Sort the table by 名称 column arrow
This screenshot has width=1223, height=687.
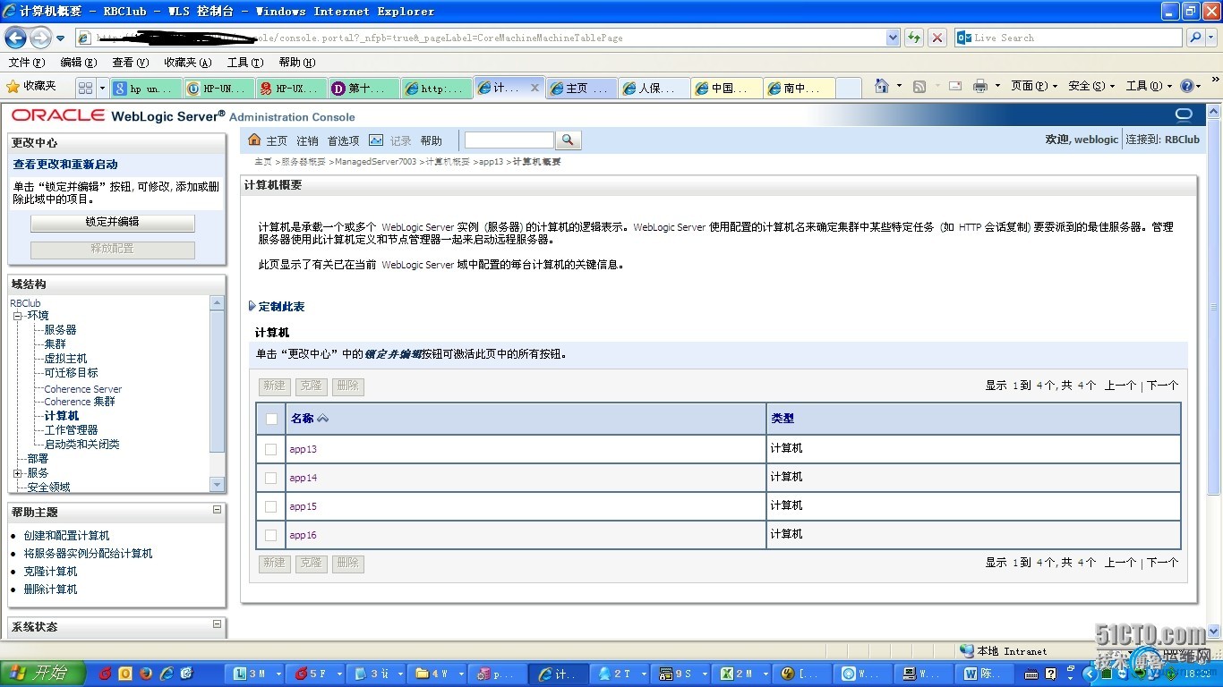322,419
